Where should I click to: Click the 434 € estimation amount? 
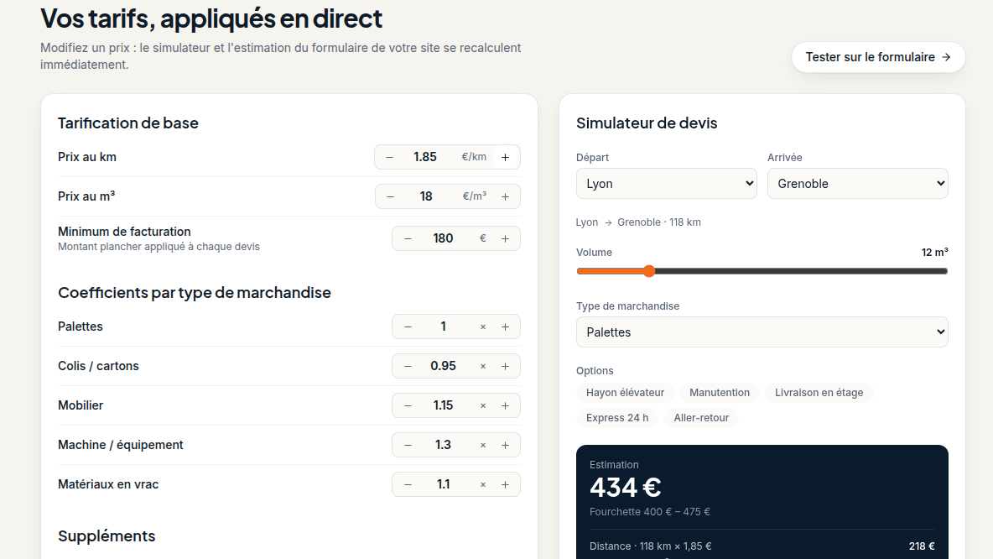click(625, 488)
